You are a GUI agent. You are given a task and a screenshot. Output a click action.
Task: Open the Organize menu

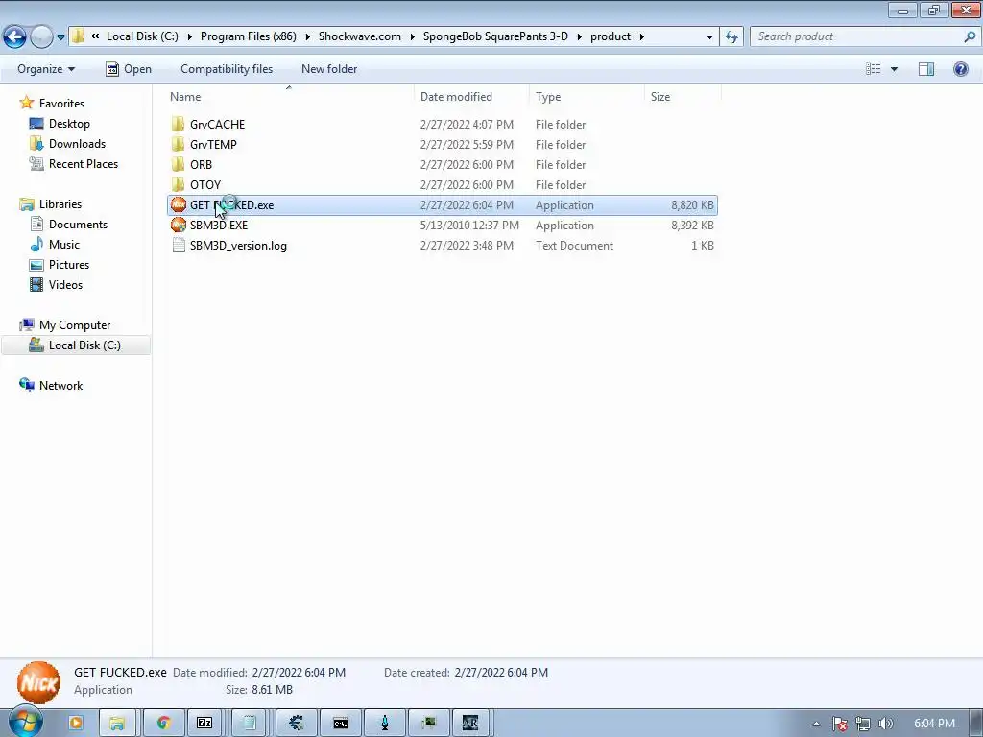point(46,69)
